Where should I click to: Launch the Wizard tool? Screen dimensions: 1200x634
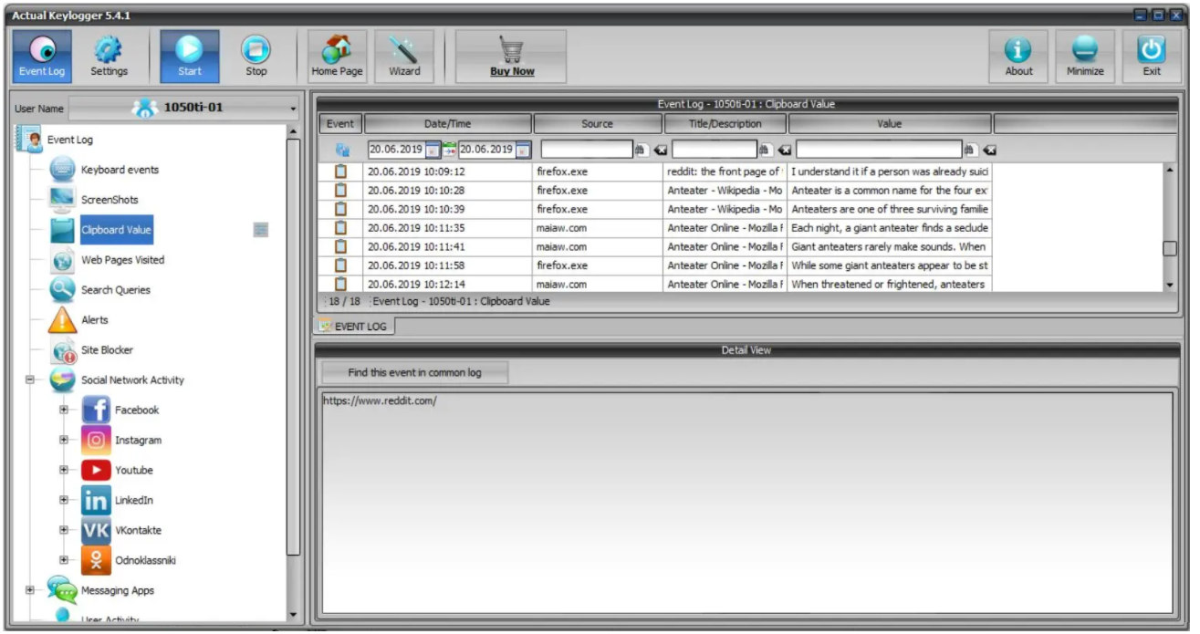[x=404, y=57]
